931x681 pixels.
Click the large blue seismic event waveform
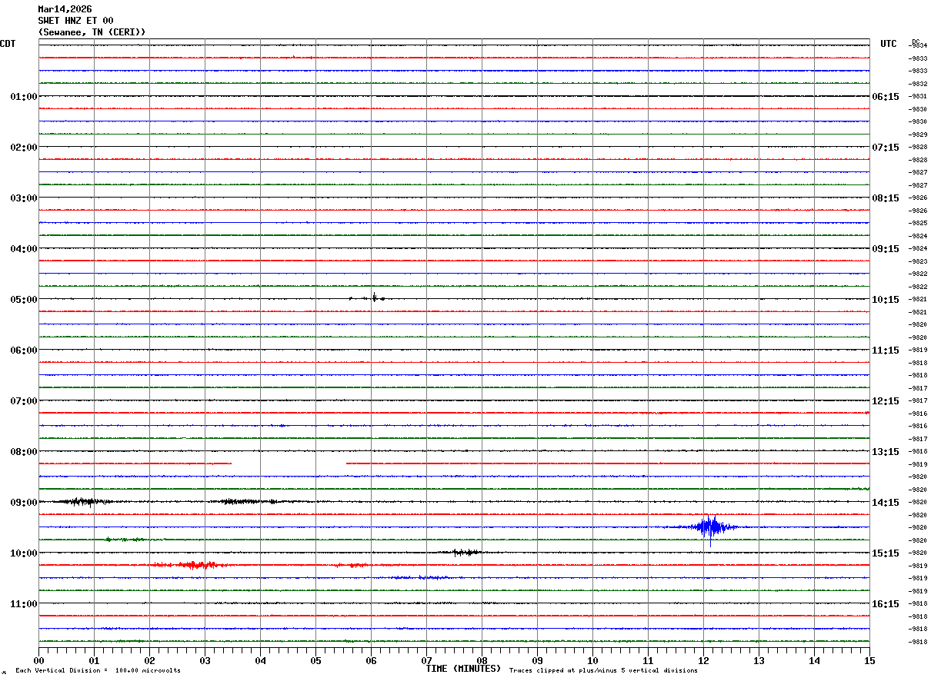tap(710, 527)
